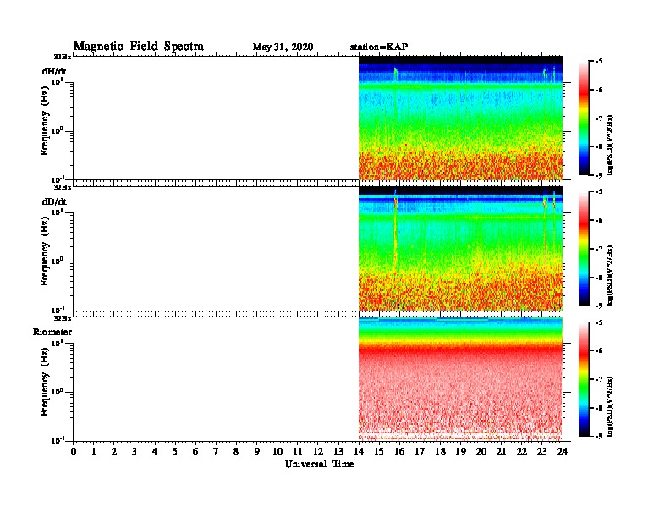
Task: Click the "3" hour tick label
Action: pyautogui.click(x=135, y=451)
